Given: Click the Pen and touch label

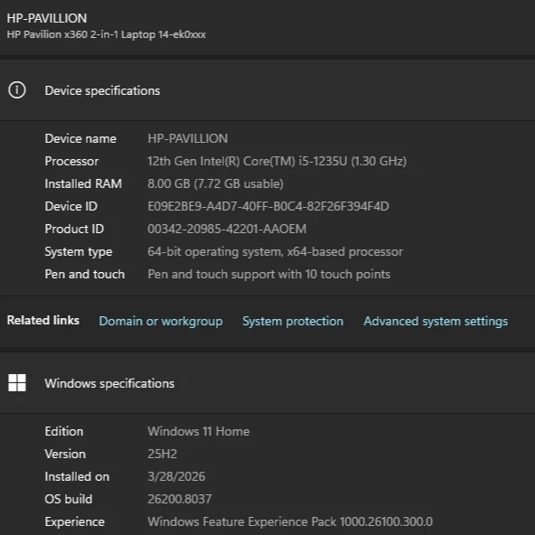Looking at the screenshot, I should 85,274.
